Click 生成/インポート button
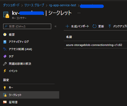Screen dimensions: 127x106 coord(77,26)
